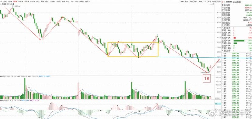Screen dimensions: 252x119
Task: Click the red G icon before 999999
Action: (222, 2)
